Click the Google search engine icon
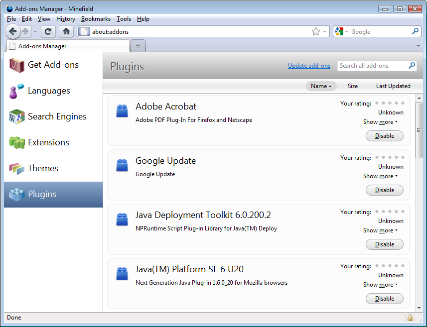Viewport: 427px width, 327px height. [339, 31]
